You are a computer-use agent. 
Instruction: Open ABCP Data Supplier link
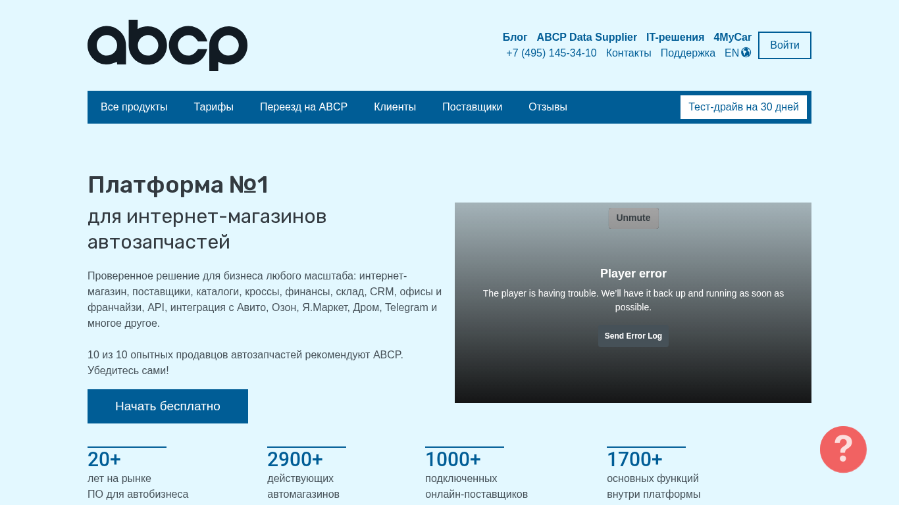(587, 37)
